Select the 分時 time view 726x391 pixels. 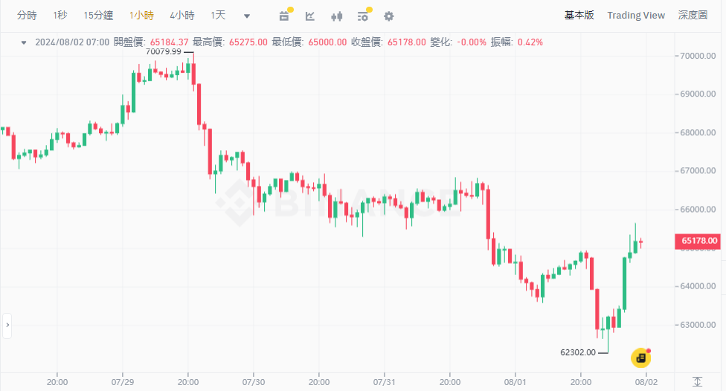tap(27, 16)
